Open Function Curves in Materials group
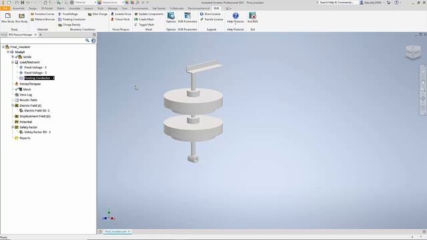This screenshot has width=427, height=240. pyautogui.click(x=43, y=14)
